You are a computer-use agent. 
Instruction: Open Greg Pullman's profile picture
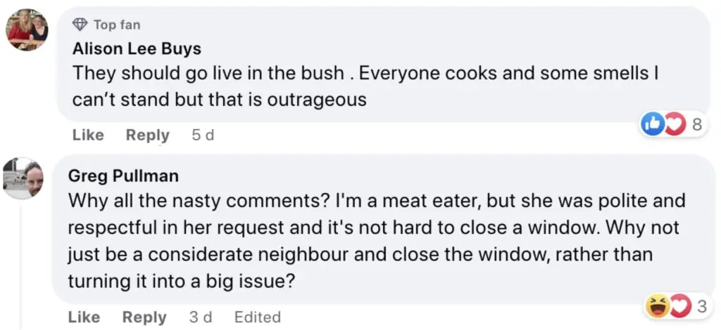click(24, 178)
